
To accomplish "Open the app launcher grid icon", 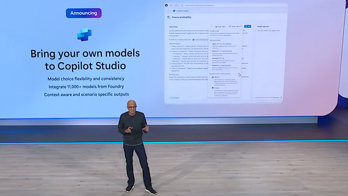I will tap(169, 11).
